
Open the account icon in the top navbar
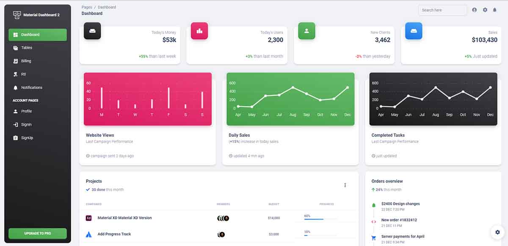tap(474, 10)
